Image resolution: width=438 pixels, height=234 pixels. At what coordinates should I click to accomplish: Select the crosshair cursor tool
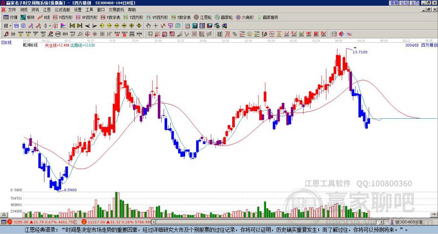(156, 26)
